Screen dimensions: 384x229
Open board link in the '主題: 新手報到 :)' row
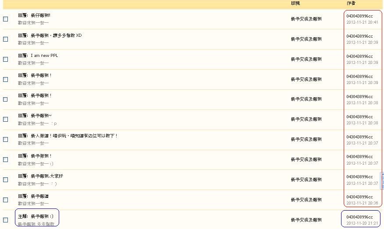[x=306, y=220]
